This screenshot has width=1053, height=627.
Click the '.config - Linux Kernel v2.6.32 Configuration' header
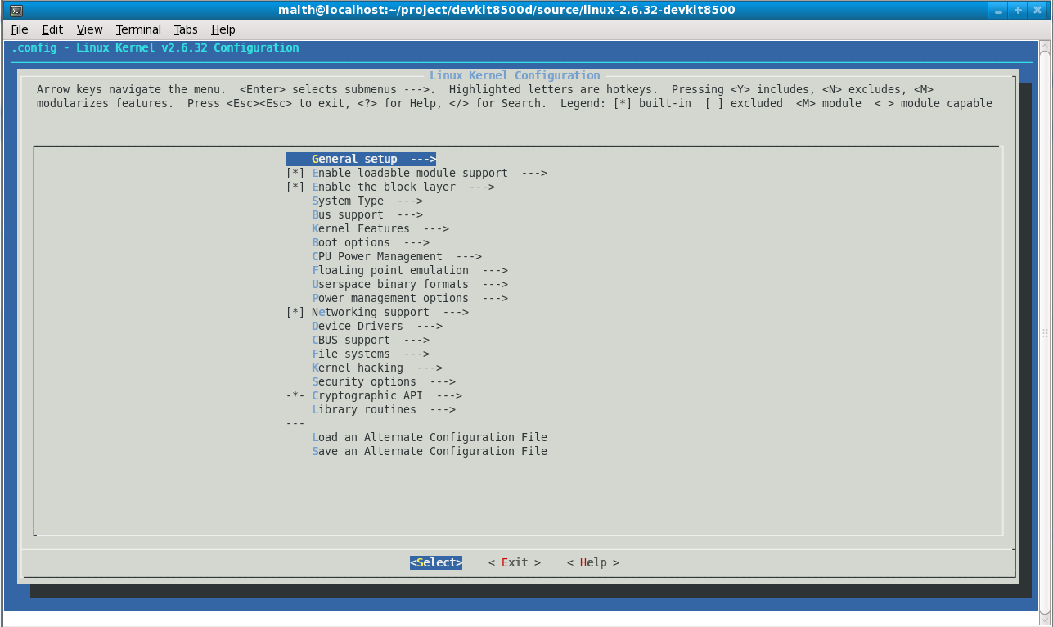pos(155,47)
